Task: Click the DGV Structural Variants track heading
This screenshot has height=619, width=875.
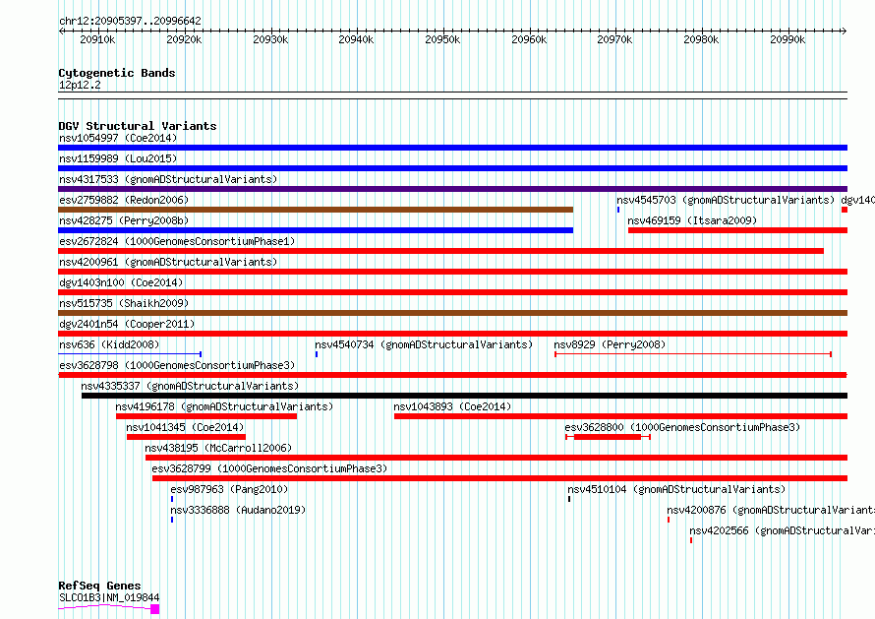Action: (x=138, y=126)
